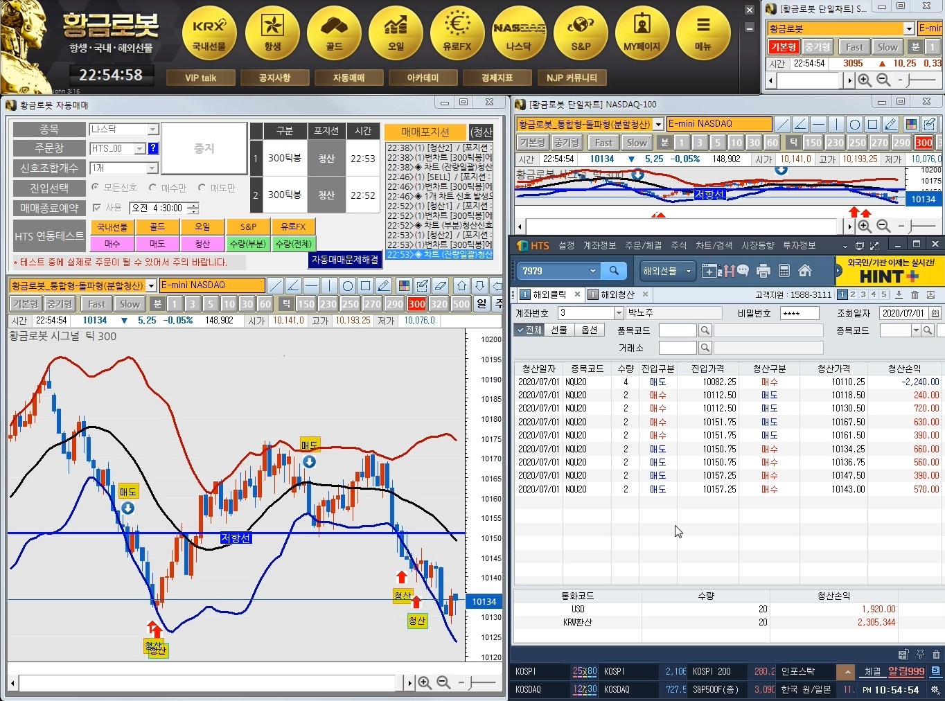Open the KRX 국내선물 round icon

(209, 33)
